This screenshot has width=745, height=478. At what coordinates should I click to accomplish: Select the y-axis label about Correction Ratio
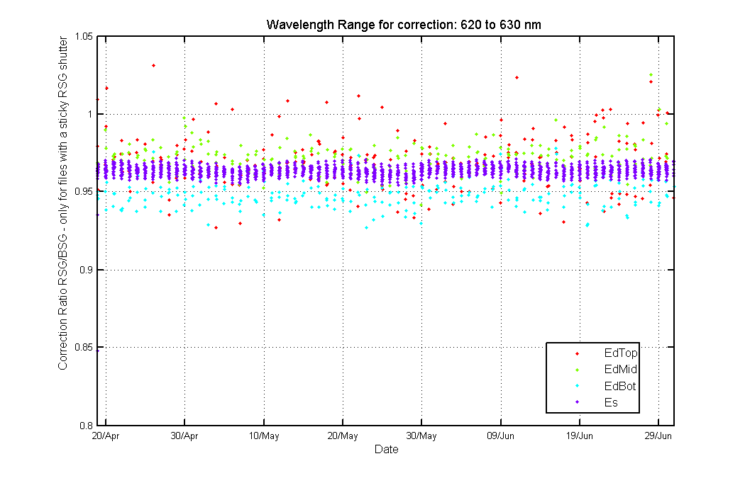pos(63,204)
